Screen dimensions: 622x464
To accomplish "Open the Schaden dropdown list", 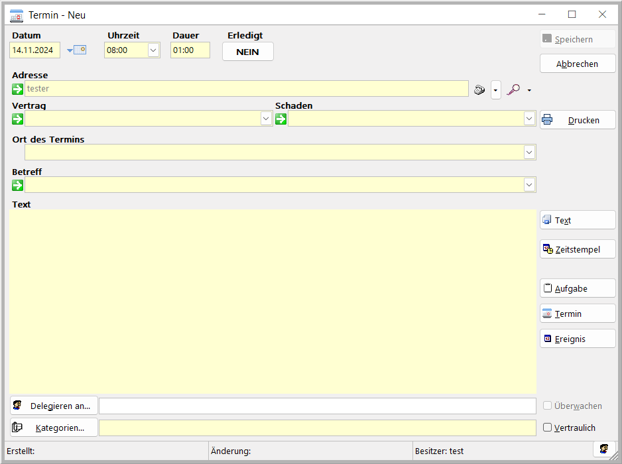I will (529, 119).
